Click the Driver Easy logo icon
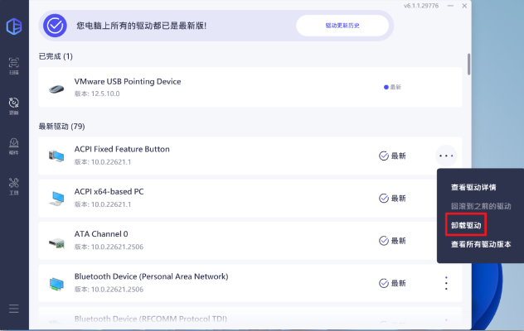This screenshot has width=524, height=331. 14,26
